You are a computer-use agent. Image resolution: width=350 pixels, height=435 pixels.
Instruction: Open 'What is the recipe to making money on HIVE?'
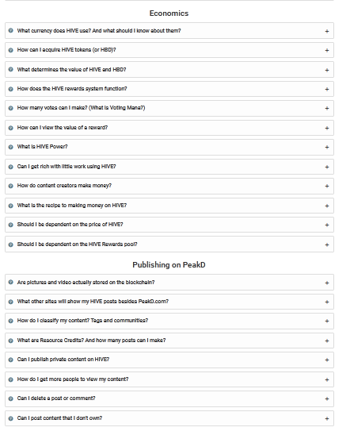pyautogui.click(x=169, y=206)
